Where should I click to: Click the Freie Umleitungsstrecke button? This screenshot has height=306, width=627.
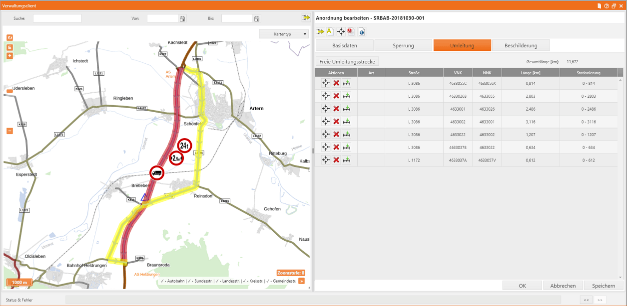click(x=348, y=61)
